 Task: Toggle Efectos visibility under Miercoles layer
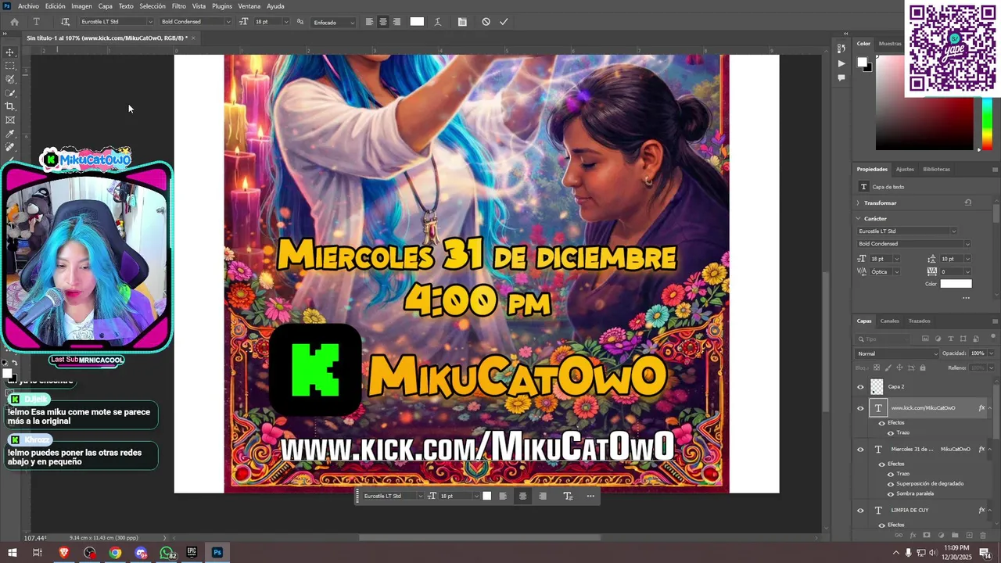tap(882, 464)
